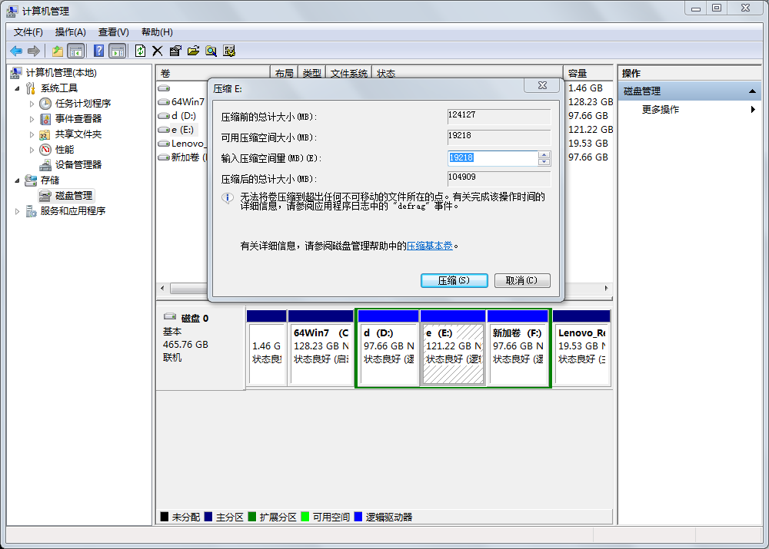Click the 状态 column header
Image resolution: width=769 pixels, height=549 pixels.
pyautogui.click(x=467, y=74)
